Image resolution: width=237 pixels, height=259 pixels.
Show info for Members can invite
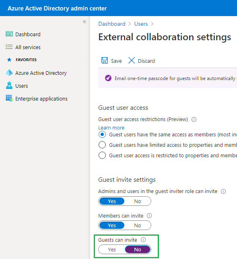pyautogui.click(x=149, y=216)
